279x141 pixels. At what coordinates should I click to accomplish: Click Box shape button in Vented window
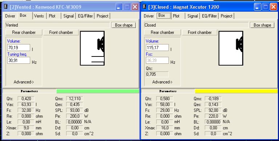[x=124, y=25]
